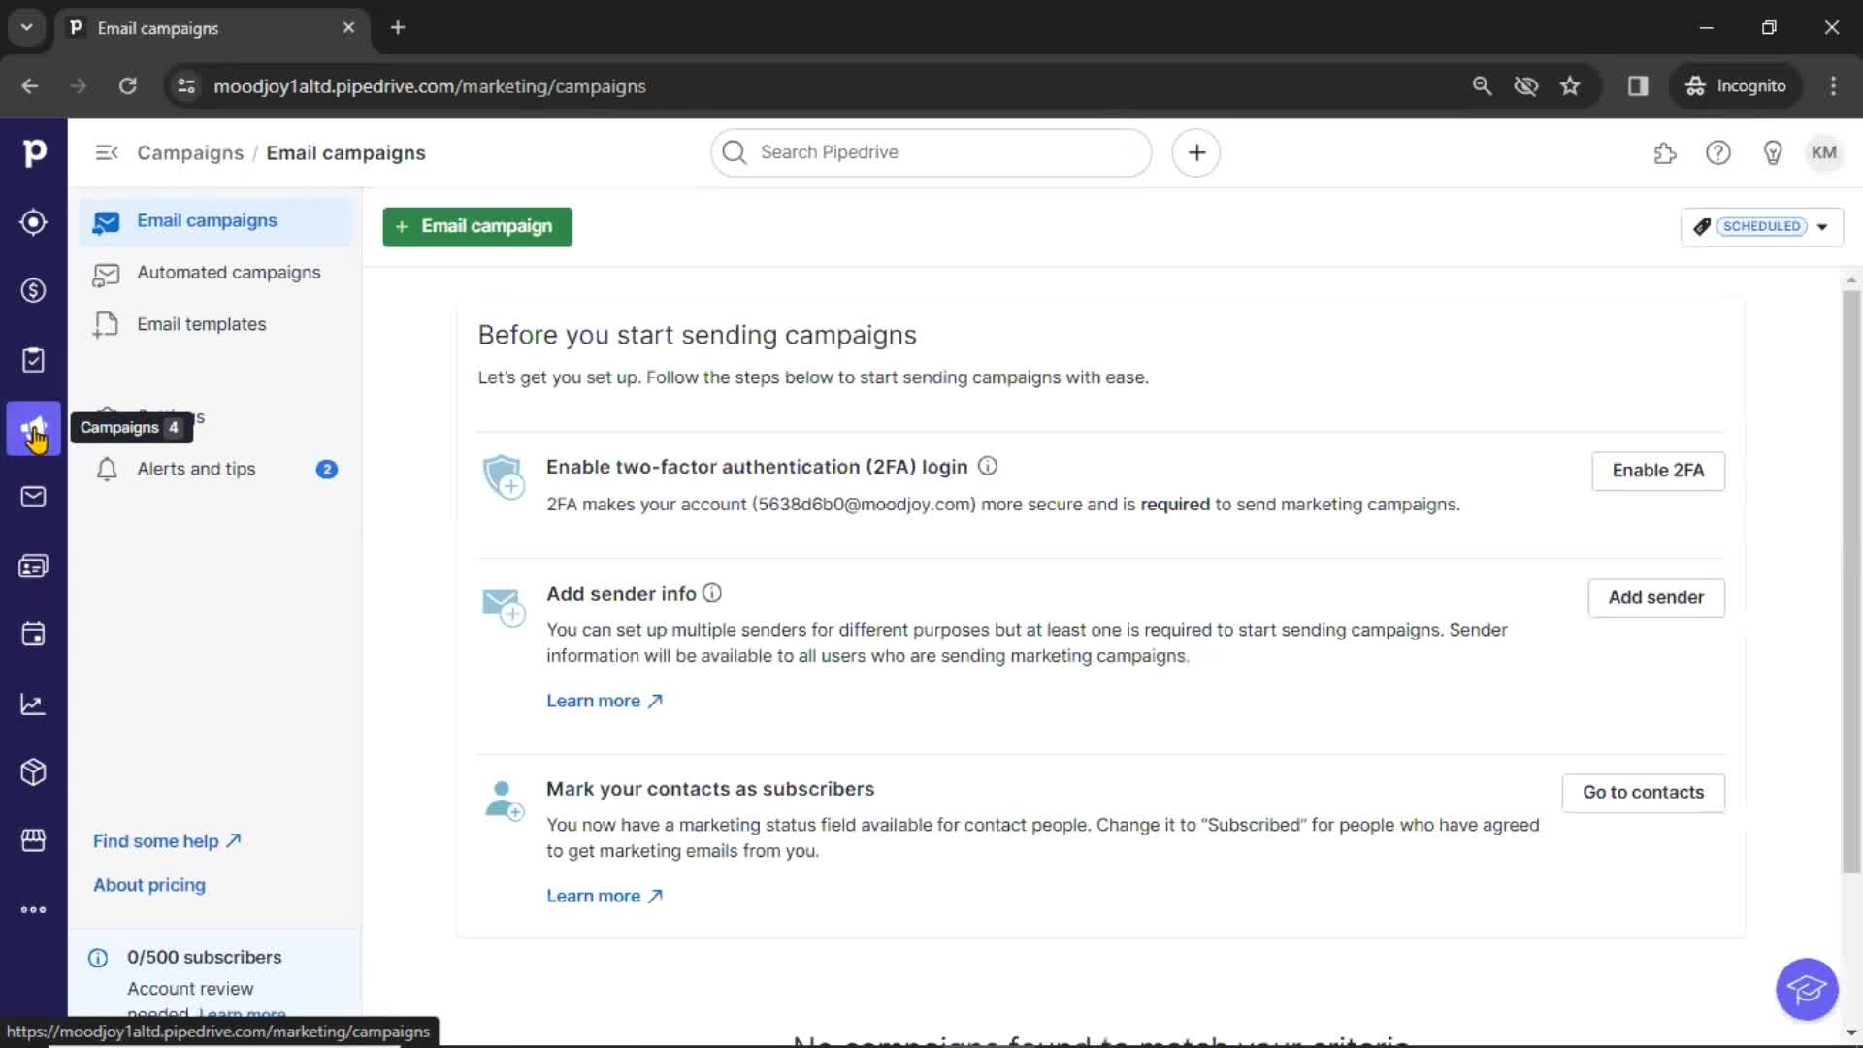Viewport: 1863px width, 1048px height.
Task: Toggle the Campaigns badge notification count
Action: [172, 426]
